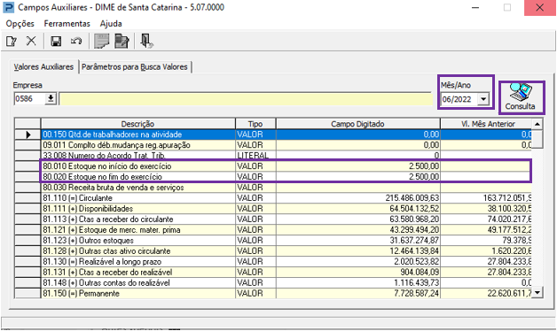Click the grid scrollbar down arrow

[537, 293]
